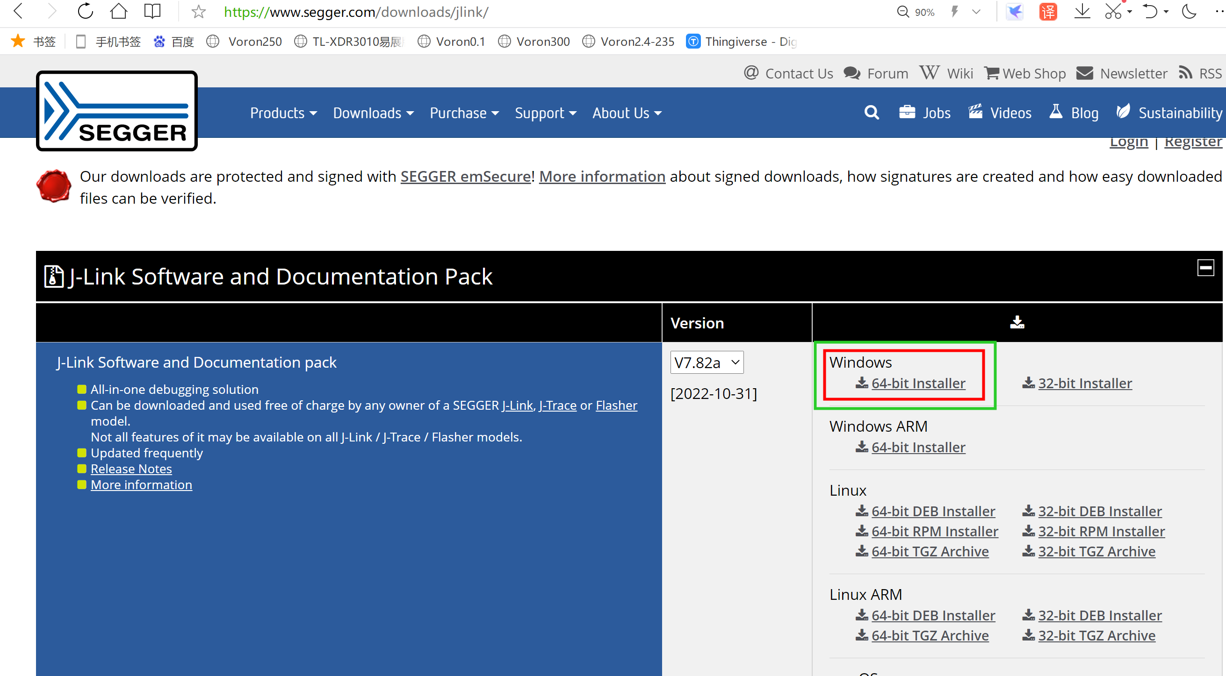Toggle browser night mode moon icon

(1189, 11)
